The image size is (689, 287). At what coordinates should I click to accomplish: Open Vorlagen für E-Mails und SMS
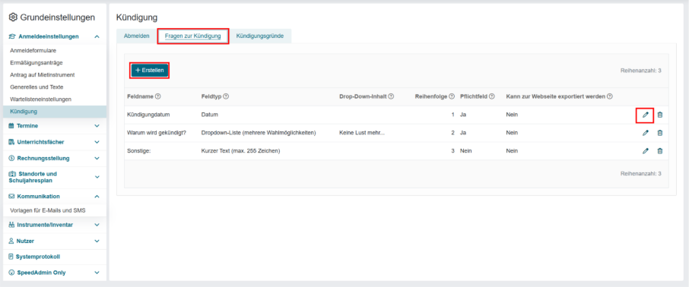[x=47, y=210]
